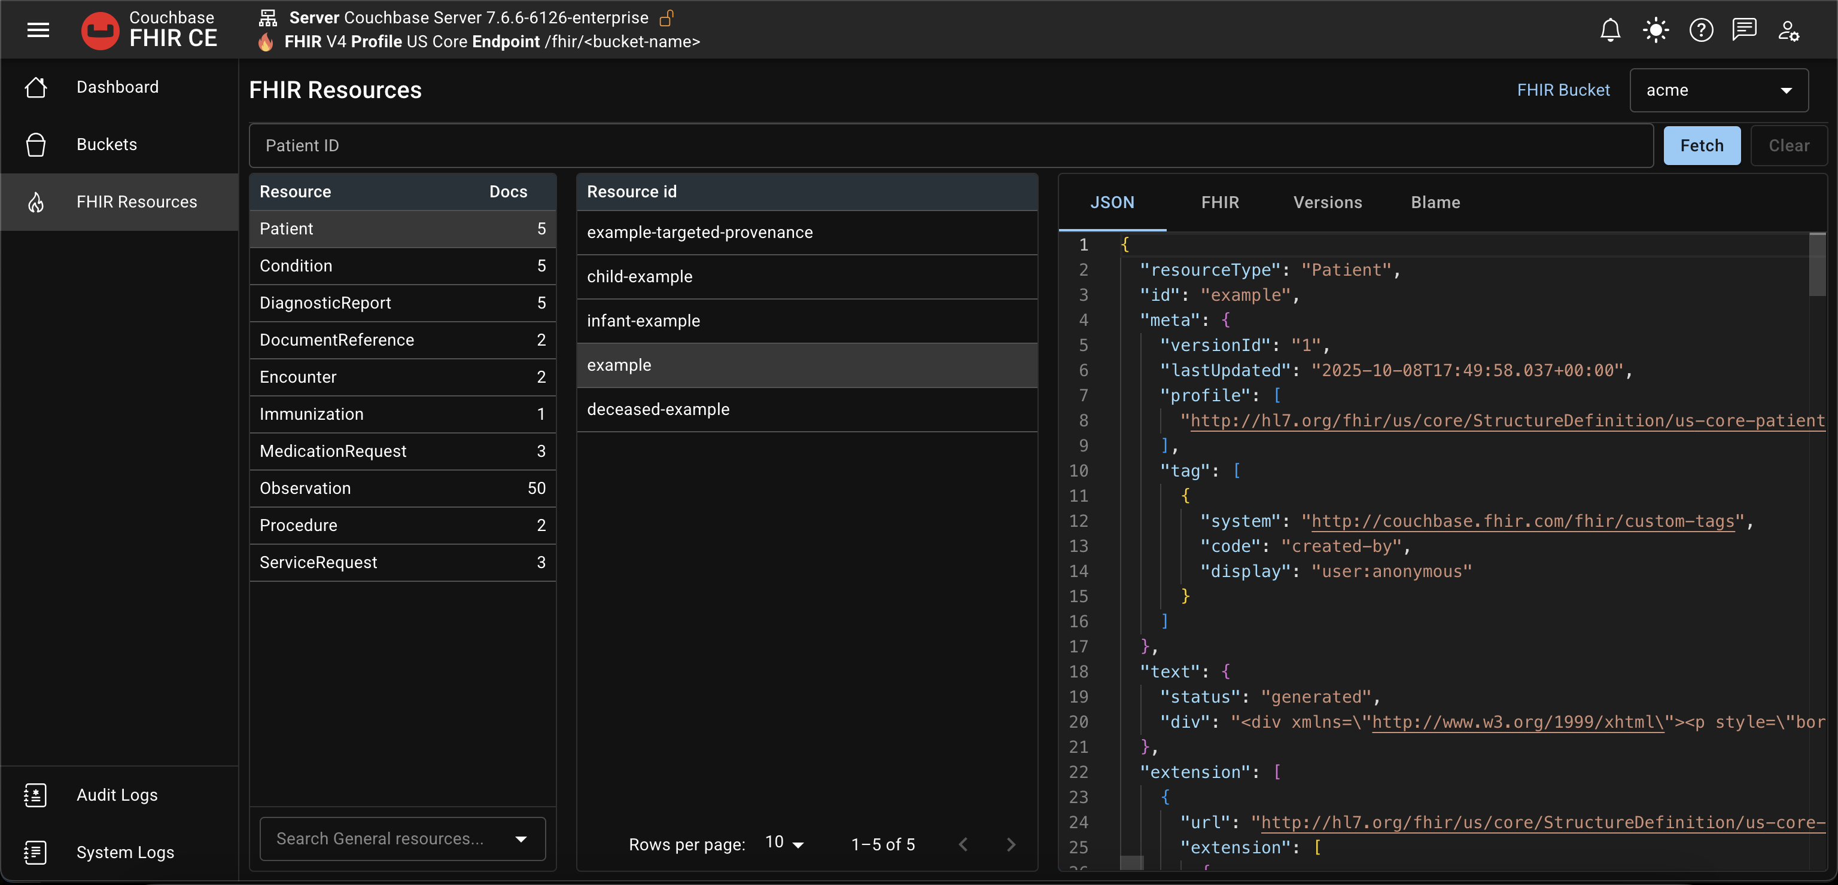
Task: Open the FHIR Bucket acme dropdown
Action: click(1720, 90)
